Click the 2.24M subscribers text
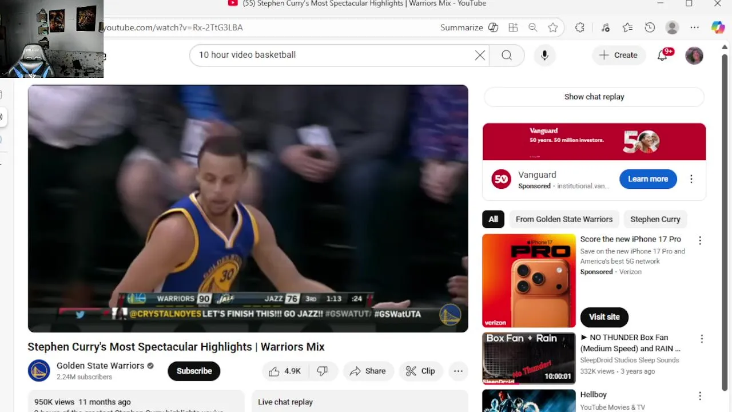The height and width of the screenshot is (412, 732). click(84, 377)
